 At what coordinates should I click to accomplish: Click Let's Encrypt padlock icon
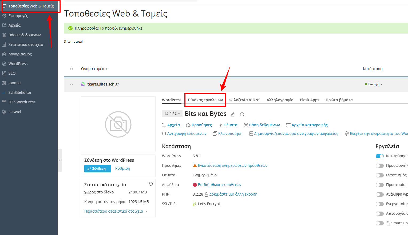[195, 204]
